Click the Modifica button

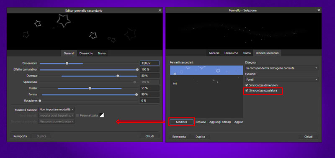182,122
